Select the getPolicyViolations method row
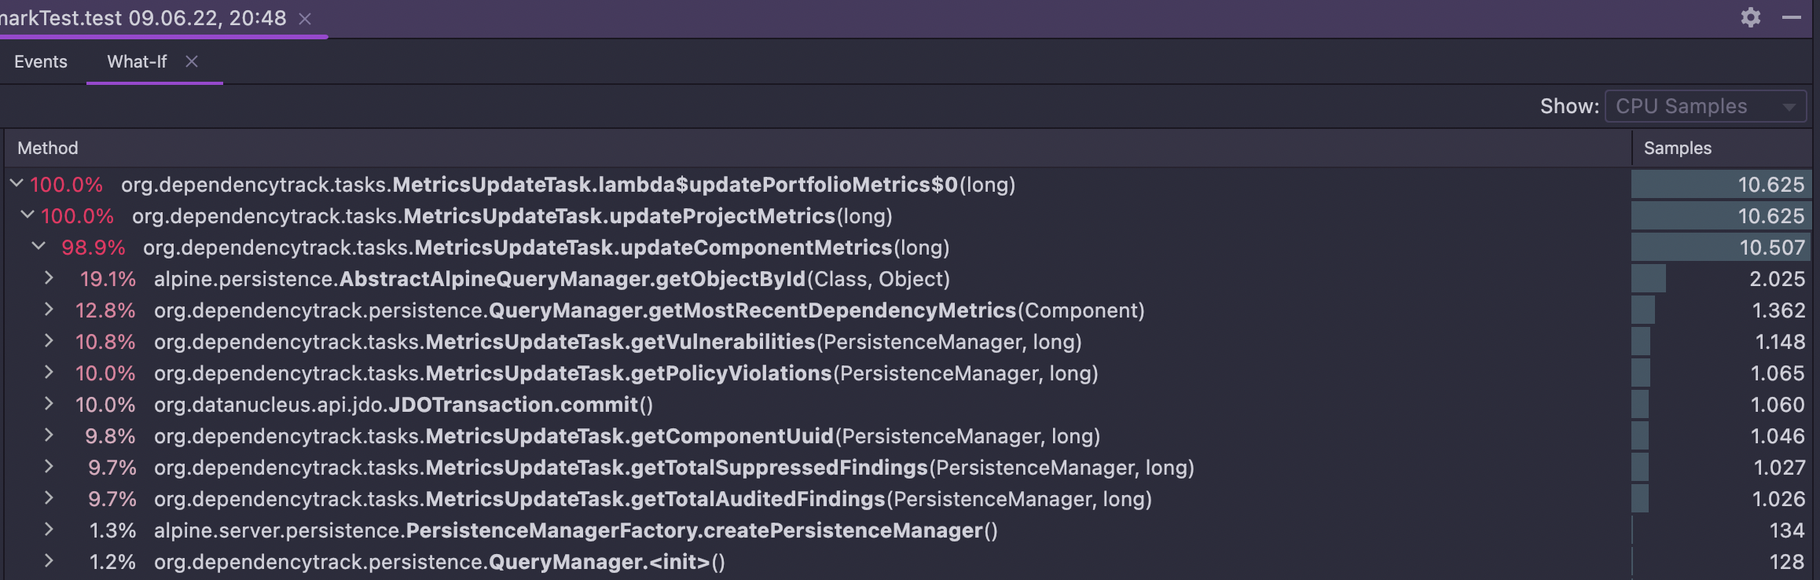This screenshot has height=580, width=1820. [x=626, y=373]
